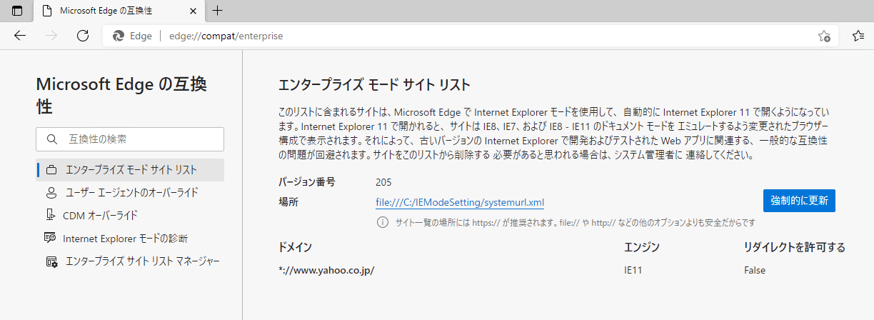
Task: Click the info icon beside https recommendation
Action: click(x=383, y=222)
